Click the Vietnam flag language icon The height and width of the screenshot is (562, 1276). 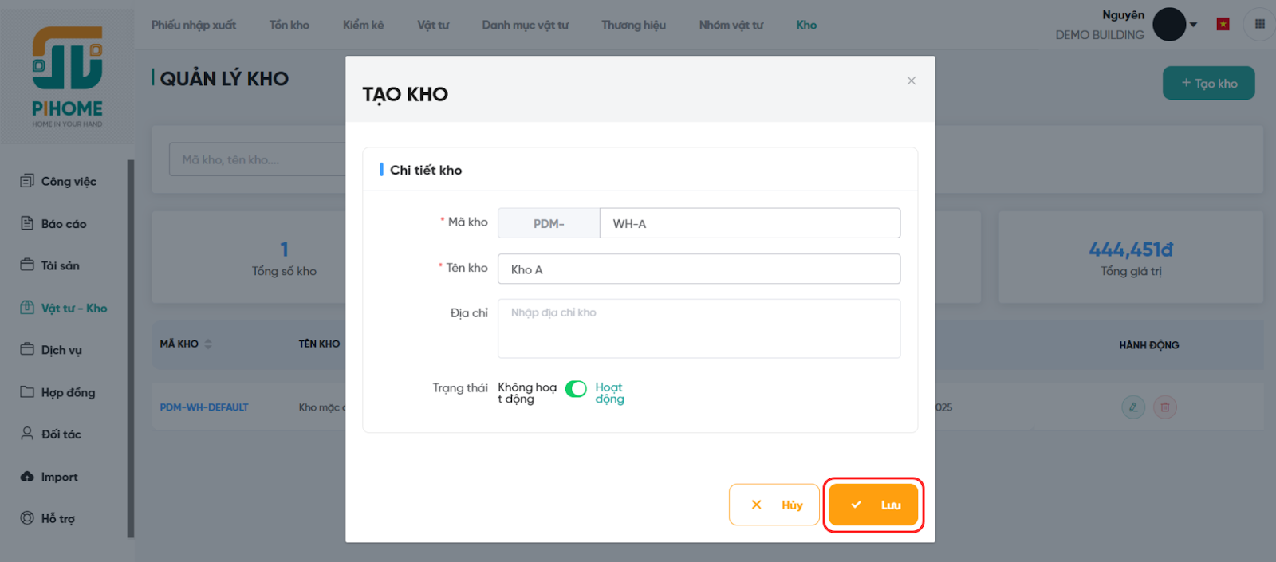point(1223,24)
